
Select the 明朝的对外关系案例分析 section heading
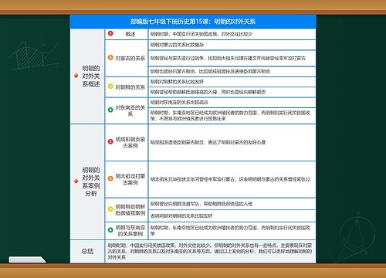click(91, 181)
